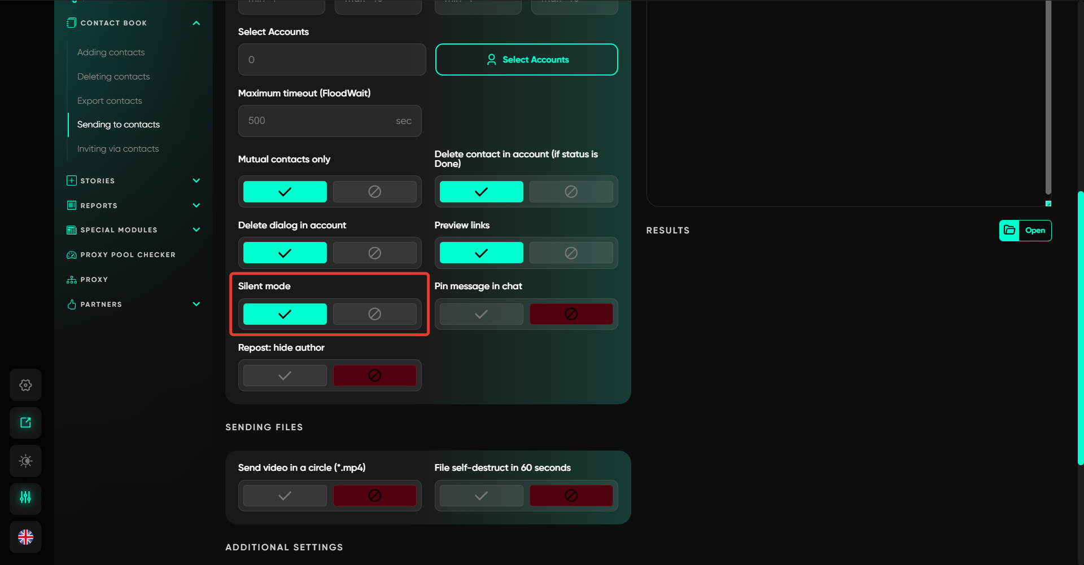Toggle the brightness theme icon
Image resolution: width=1084 pixels, height=565 pixels.
point(25,461)
